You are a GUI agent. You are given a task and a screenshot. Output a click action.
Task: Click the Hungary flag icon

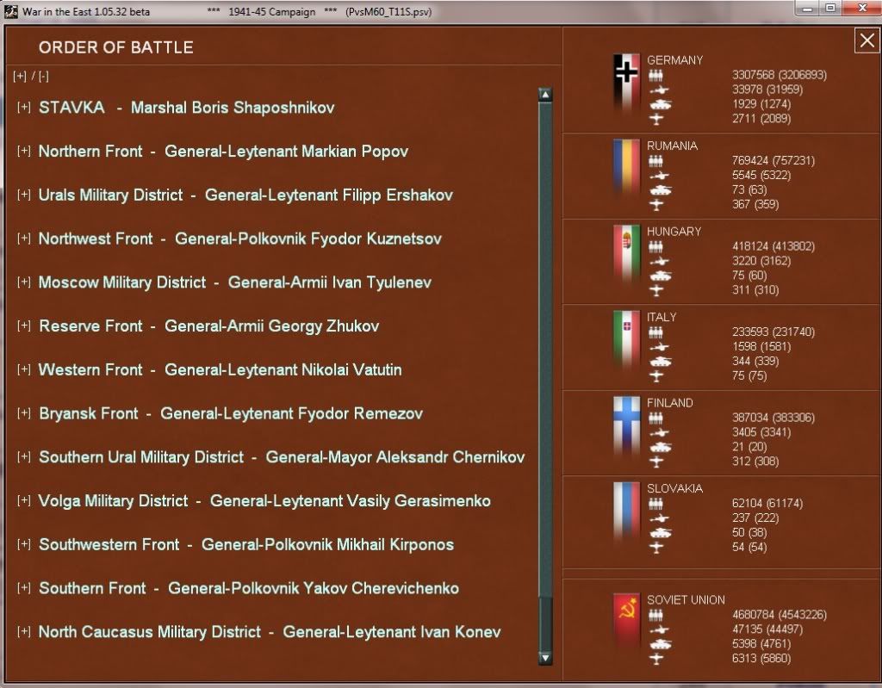tap(626, 250)
